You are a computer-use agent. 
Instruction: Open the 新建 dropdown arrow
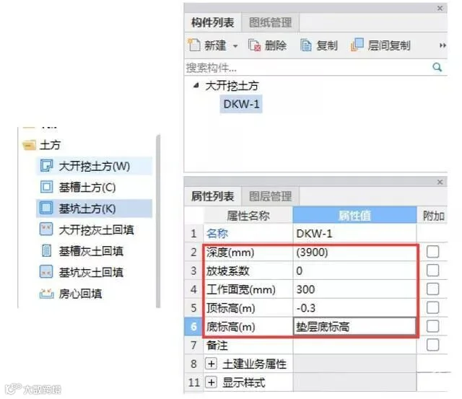tap(235, 46)
